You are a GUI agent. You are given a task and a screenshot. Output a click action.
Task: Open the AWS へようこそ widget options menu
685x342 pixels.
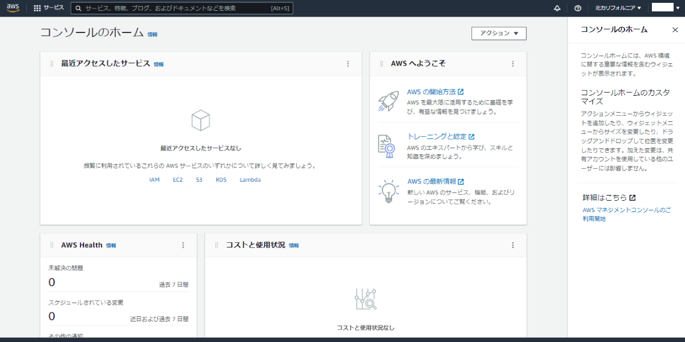[513, 64]
